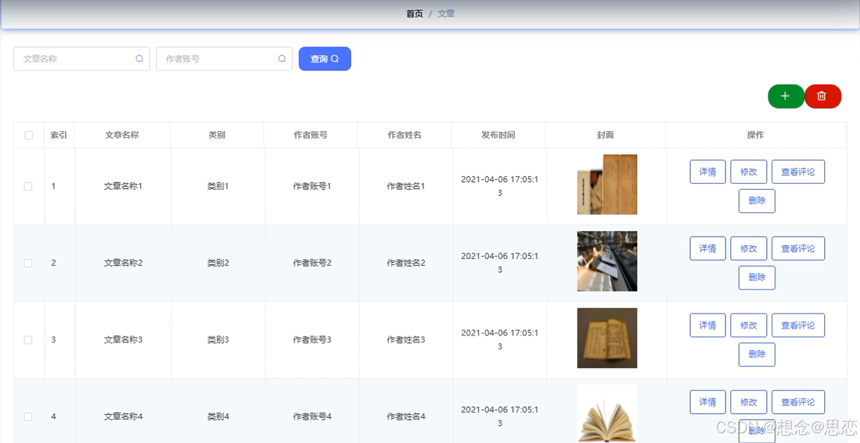Click the cell 作者姓名1
Image resolution: width=860 pixels, height=443 pixels.
[x=406, y=186]
